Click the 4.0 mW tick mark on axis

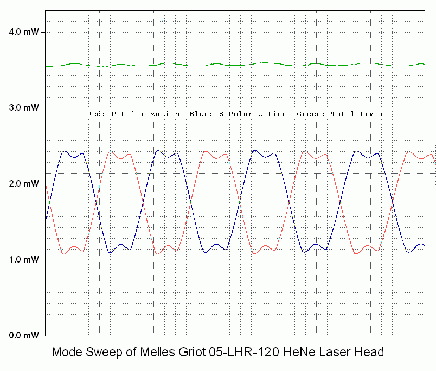click(x=43, y=32)
